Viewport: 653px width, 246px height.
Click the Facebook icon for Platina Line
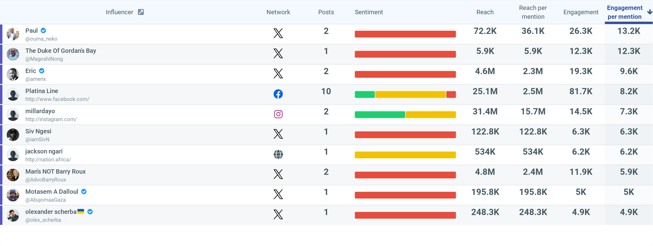pos(278,94)
